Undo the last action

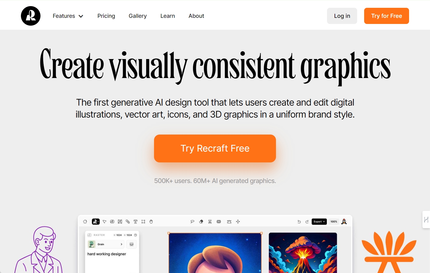click(x=299, y=222)
